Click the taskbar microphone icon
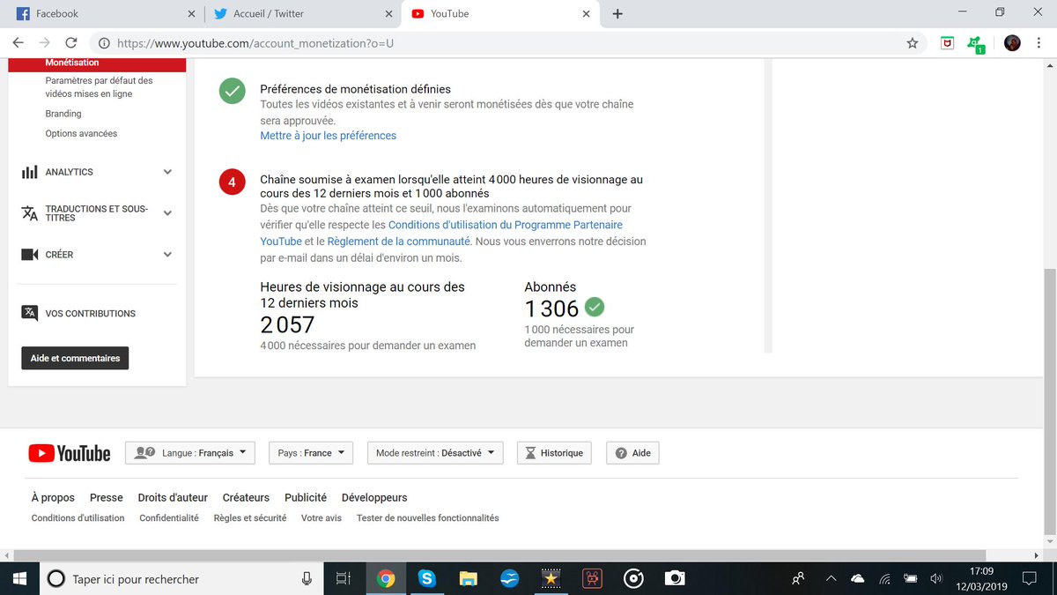Image resolution: width=1057 pixels, height=595 pixels. pyautogui.click(x=307, y=578)
